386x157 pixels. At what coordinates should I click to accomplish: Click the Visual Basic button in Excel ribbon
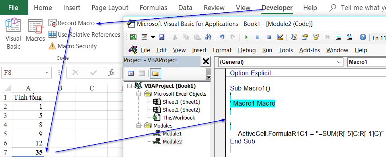13,33
